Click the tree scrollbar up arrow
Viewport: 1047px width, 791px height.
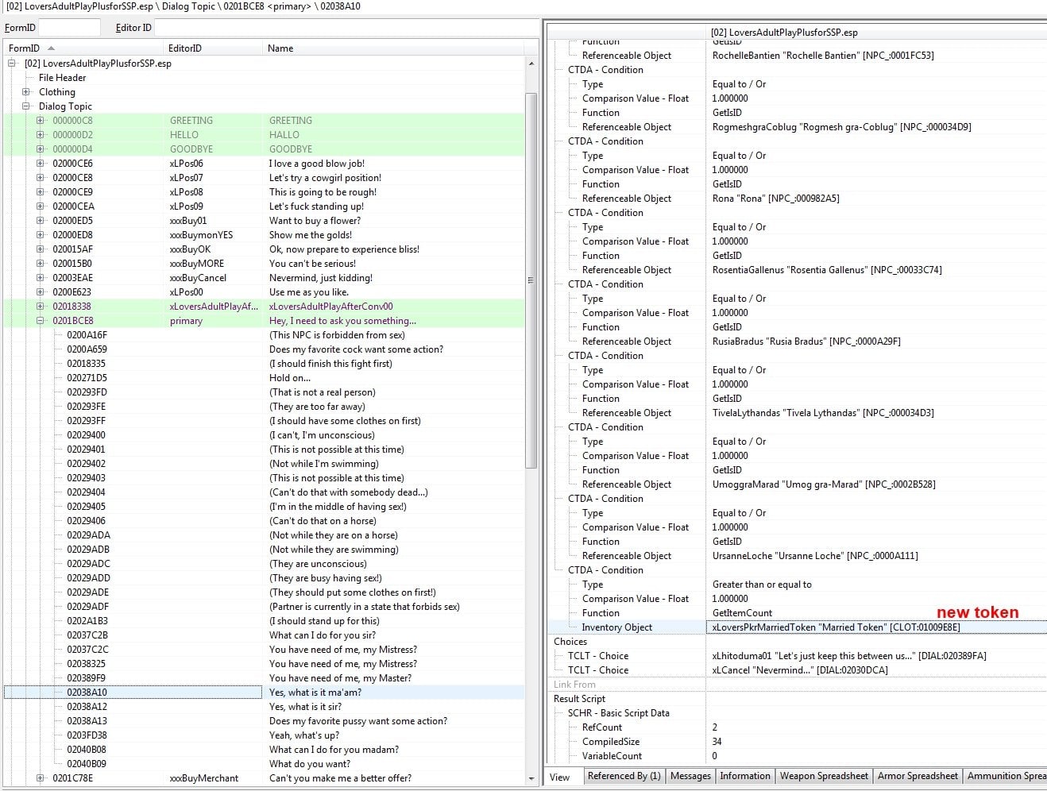[x=531, y=64]
